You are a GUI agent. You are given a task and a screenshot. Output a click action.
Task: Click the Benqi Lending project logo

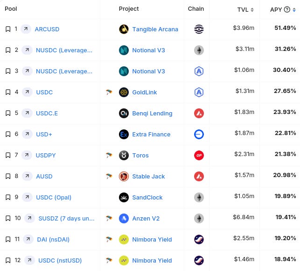pos(124,113)
